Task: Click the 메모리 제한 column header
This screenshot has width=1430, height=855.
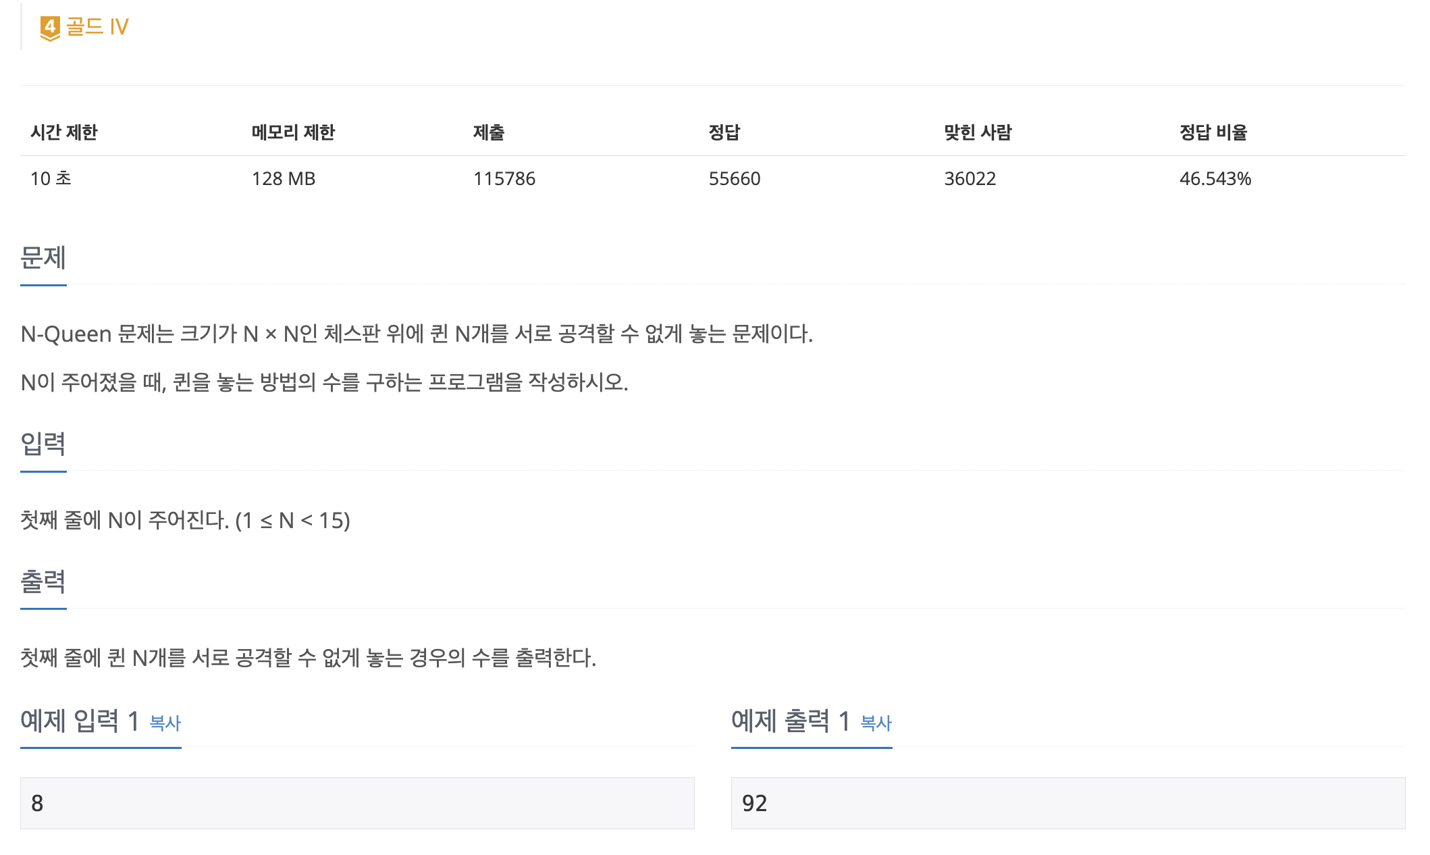Action: [293, 132]
